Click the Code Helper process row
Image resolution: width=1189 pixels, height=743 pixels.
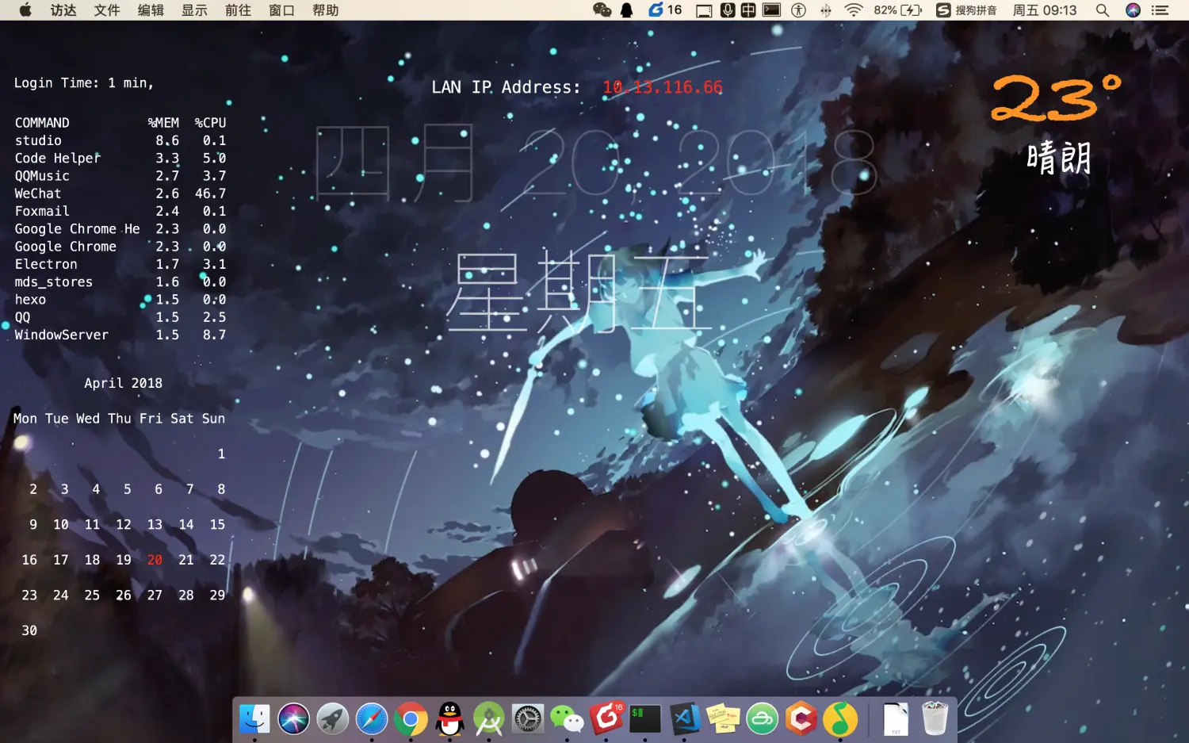pyautogui.click(x=120, y=158)
